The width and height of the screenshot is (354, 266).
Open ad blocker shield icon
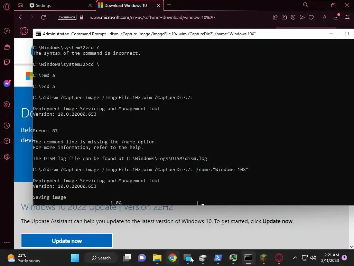click(x=293, y=17)
